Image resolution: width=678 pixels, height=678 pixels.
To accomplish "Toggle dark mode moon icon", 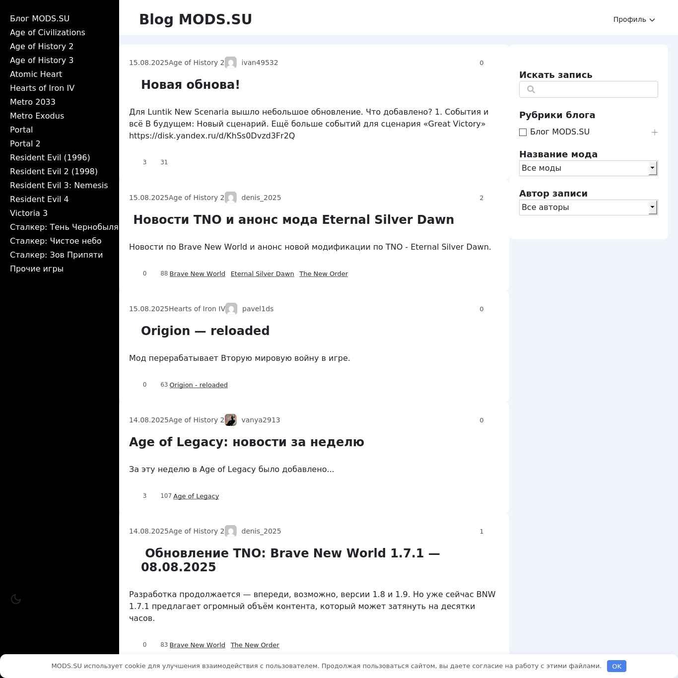I will [x=16, y=599].
